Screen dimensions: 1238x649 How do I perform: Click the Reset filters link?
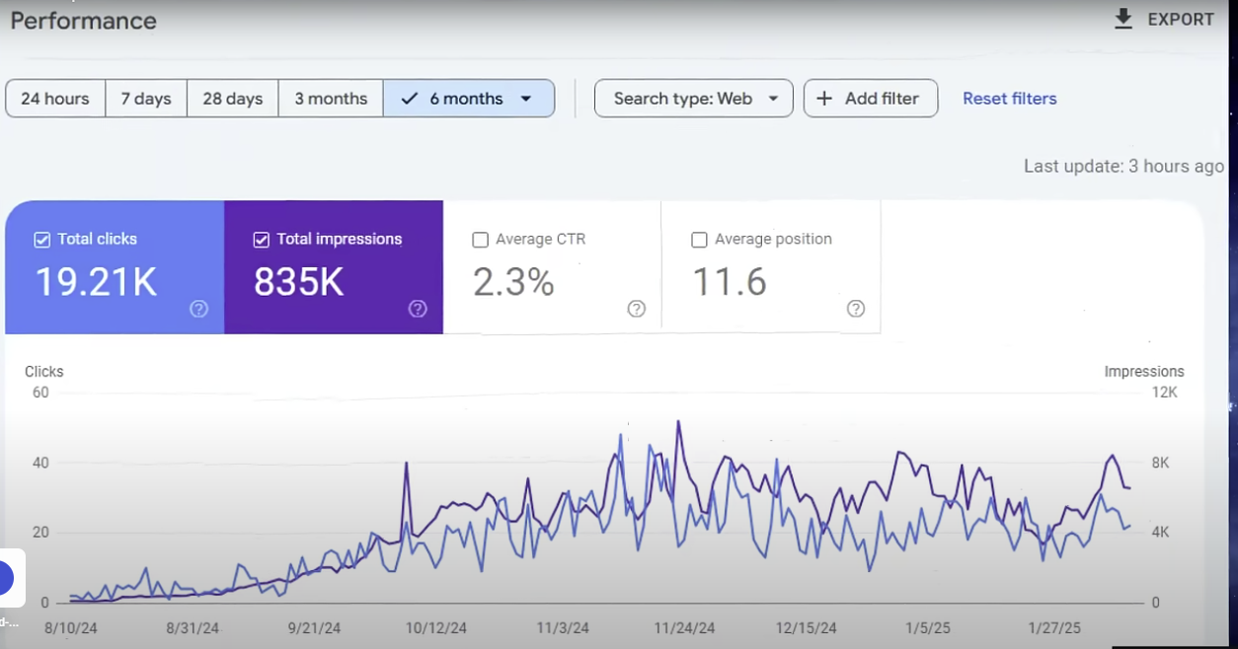[x=1009, y=98]
